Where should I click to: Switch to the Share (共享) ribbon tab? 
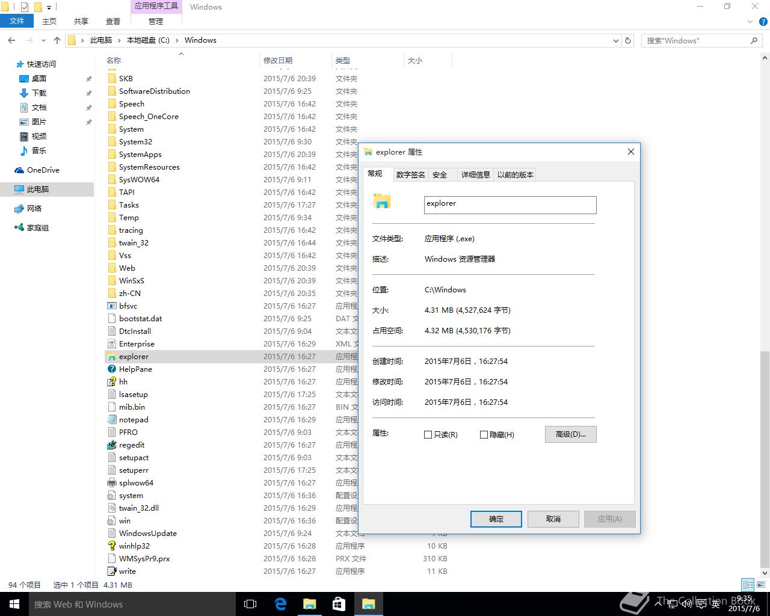pos(81,21)
